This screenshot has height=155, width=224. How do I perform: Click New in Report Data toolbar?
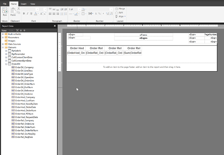4,30
